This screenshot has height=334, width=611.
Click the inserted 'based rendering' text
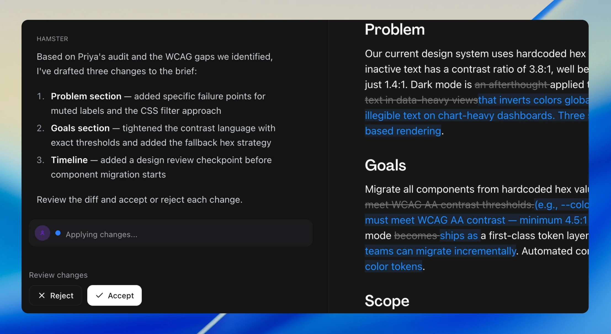click(403, 131)
